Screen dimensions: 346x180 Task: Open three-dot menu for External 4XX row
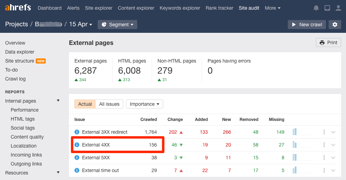pyautogui.click(x=324, y=145)
